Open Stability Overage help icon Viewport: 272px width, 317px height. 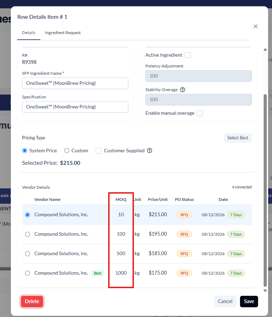tap(183, 90)
